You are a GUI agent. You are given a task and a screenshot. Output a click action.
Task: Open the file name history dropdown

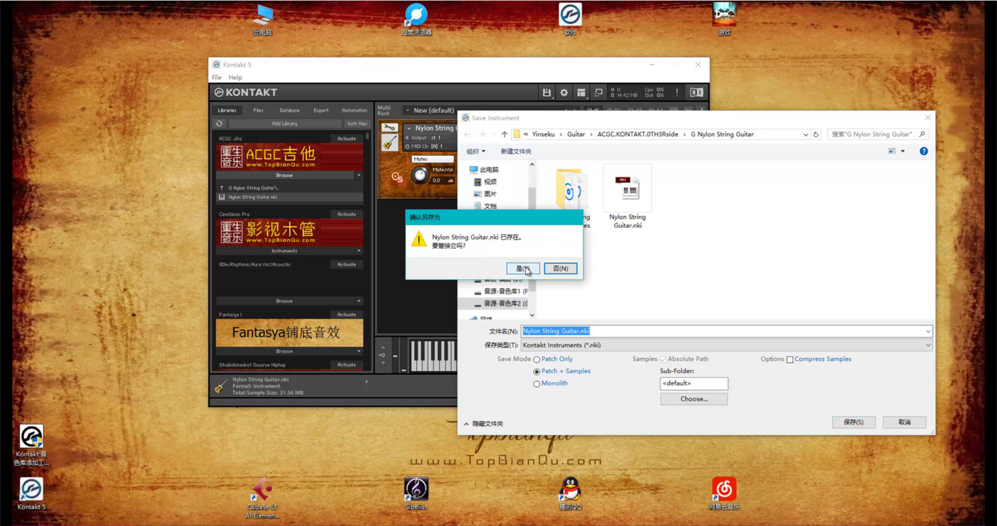tap(928, 331)
